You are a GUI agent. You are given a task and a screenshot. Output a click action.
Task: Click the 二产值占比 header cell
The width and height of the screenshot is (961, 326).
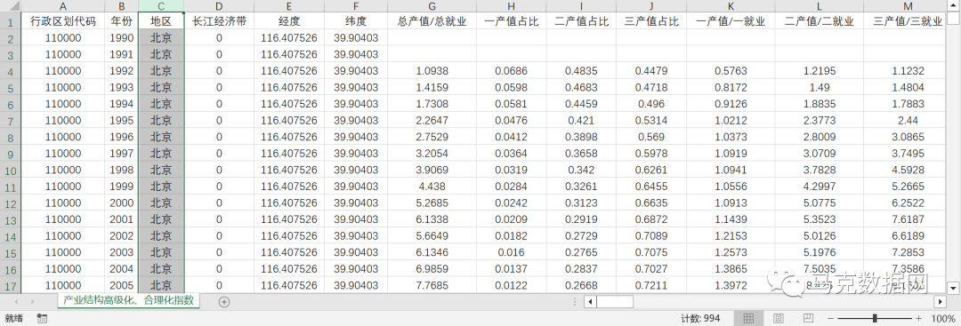pos(582,21)
